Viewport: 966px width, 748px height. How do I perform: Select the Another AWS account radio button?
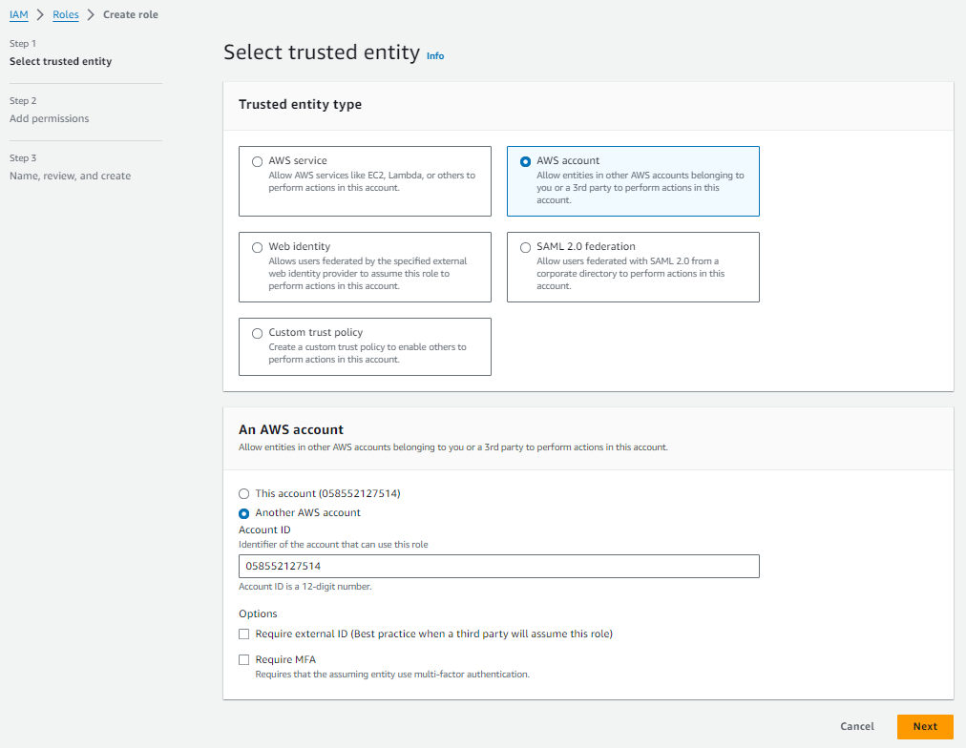click(x=243, y=513)
